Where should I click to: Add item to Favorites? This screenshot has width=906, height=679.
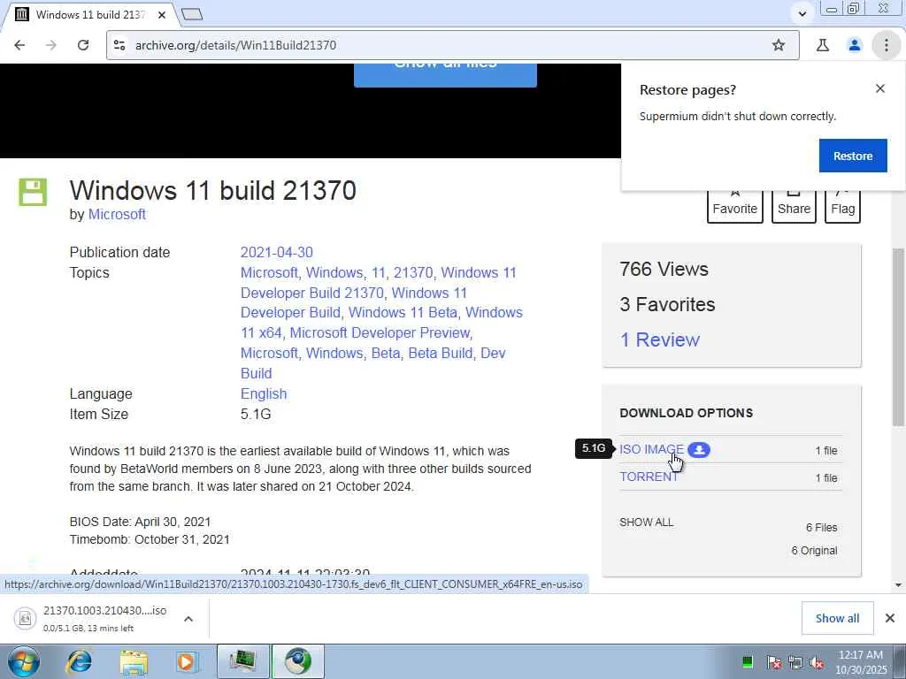click(x=734, y=206)
